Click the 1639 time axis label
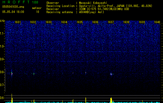163x103 pixels. [142, 22]
